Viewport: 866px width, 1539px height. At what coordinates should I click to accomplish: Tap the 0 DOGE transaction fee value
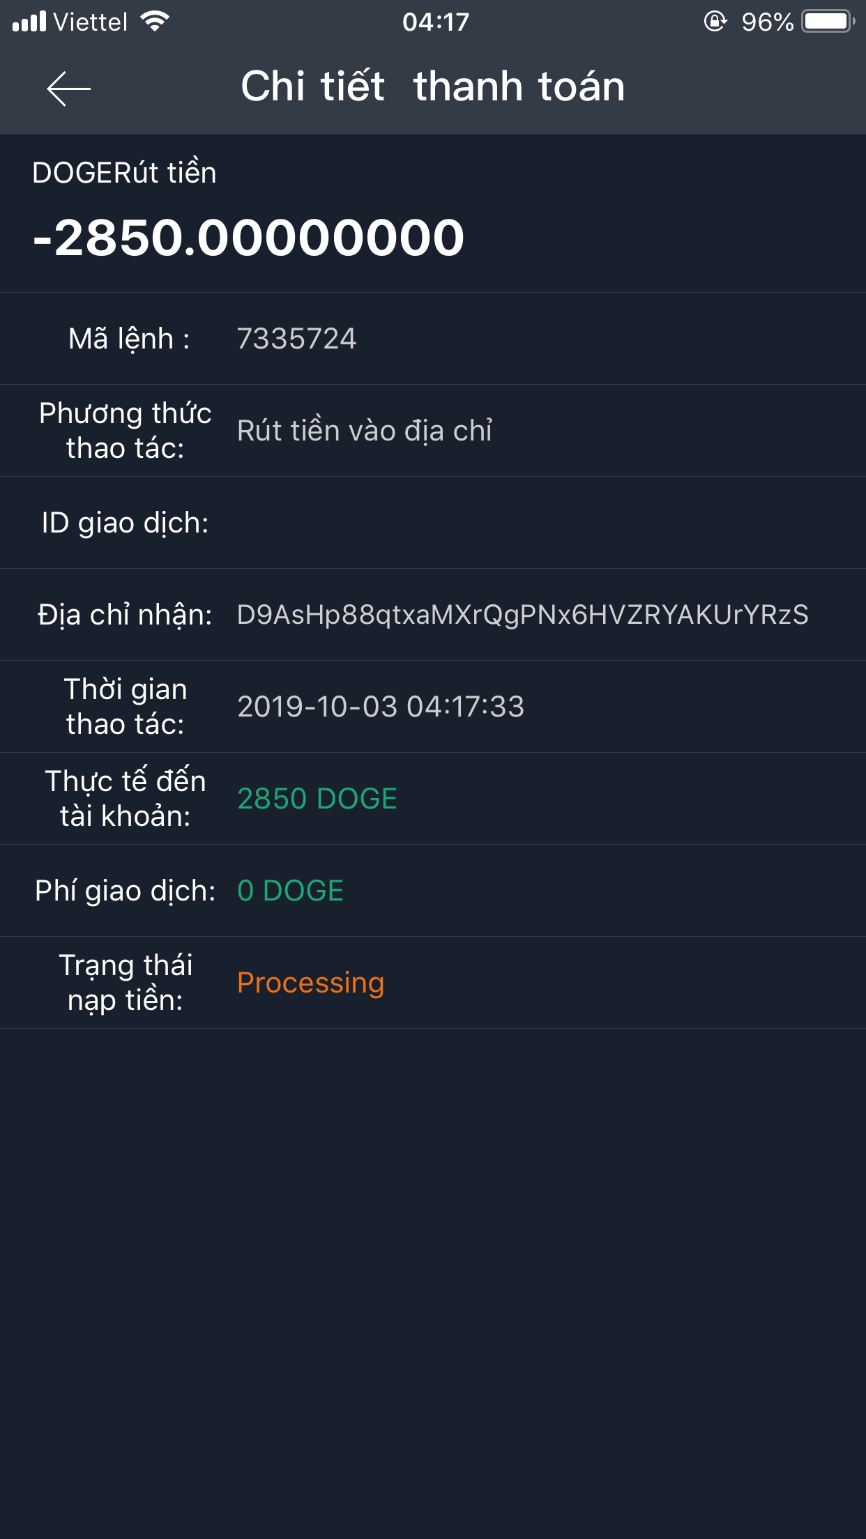point(290,891)
